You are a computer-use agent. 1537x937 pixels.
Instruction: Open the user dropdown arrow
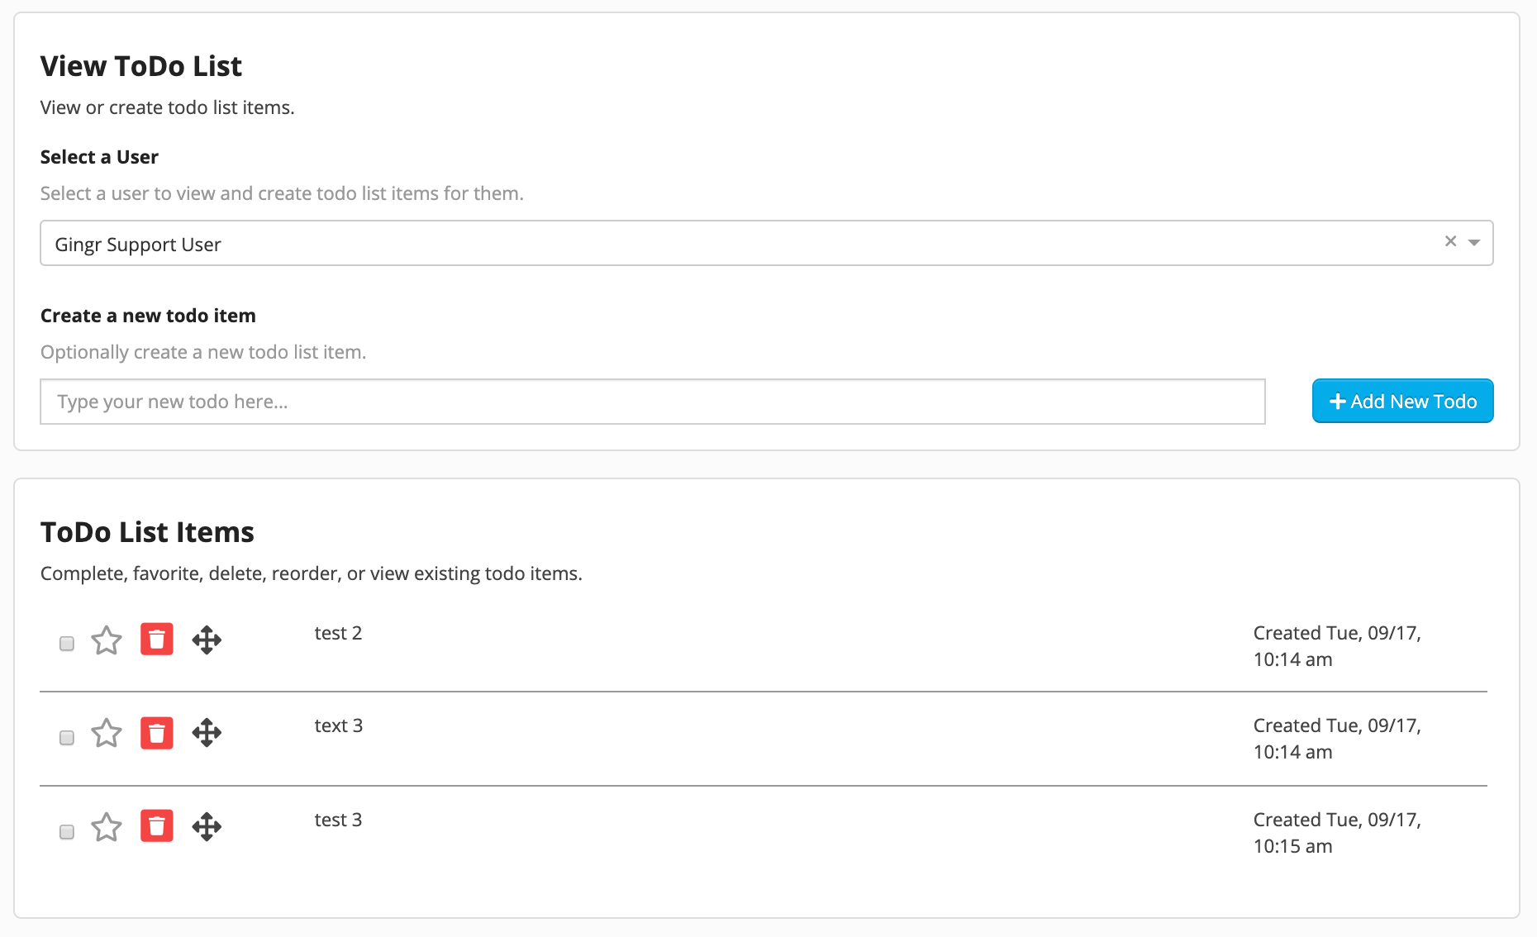pos(1473,243)
